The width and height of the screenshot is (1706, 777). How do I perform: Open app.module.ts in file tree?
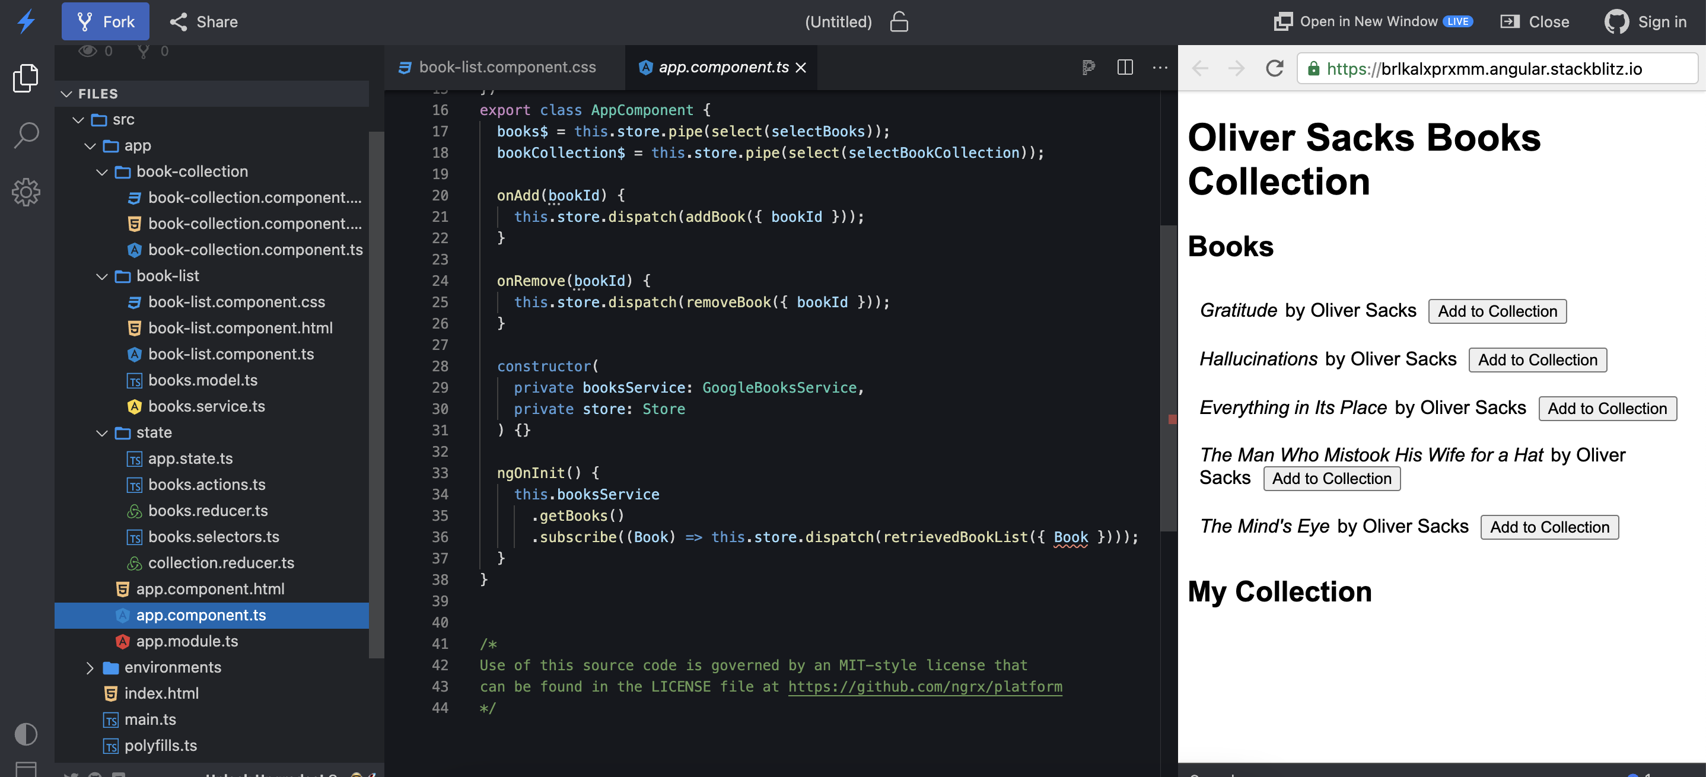click(x=187, y=641)
